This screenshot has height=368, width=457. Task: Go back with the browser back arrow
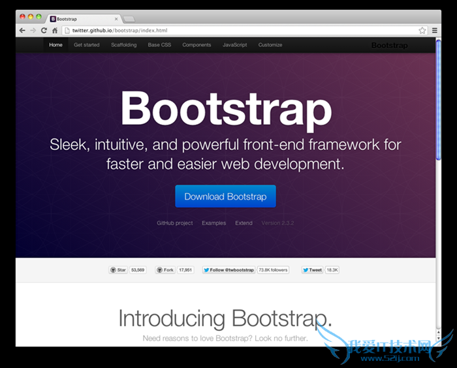point(22,30)
